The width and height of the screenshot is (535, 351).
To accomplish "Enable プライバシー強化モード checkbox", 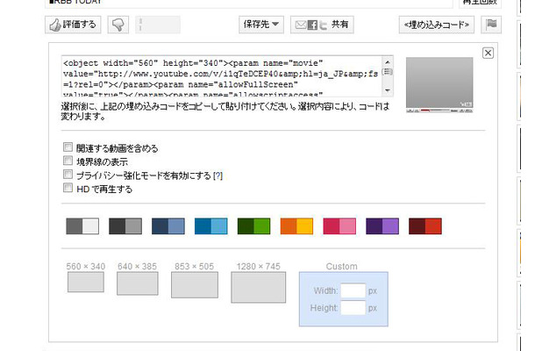I will tap(68, 175).
